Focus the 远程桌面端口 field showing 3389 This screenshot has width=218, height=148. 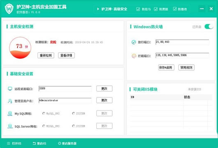point(65,89)
